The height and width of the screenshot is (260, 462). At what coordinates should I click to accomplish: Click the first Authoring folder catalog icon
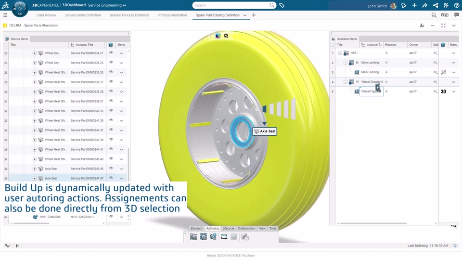pyautogui.click(x=193, y=237)
